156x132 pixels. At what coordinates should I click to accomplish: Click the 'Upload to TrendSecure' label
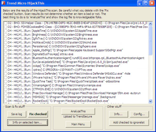[x=78, y=116]
